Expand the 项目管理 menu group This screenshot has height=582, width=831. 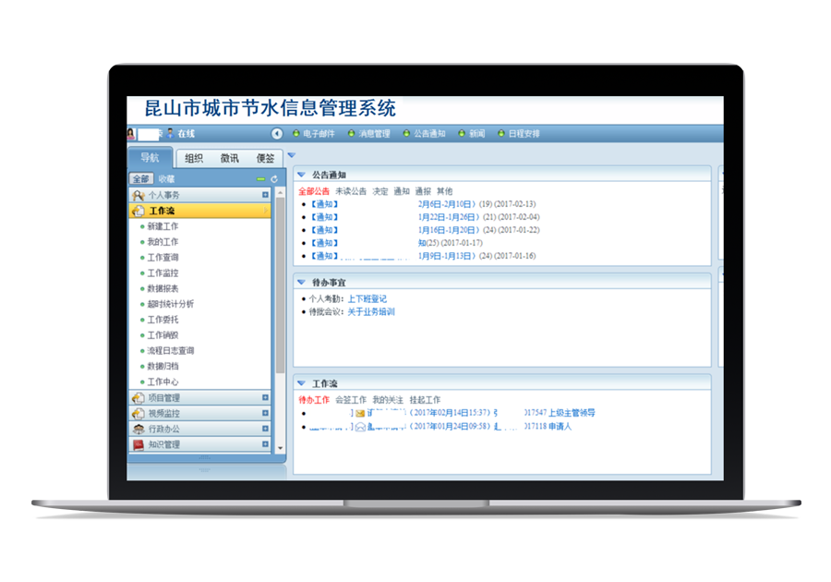coord(265,398)
